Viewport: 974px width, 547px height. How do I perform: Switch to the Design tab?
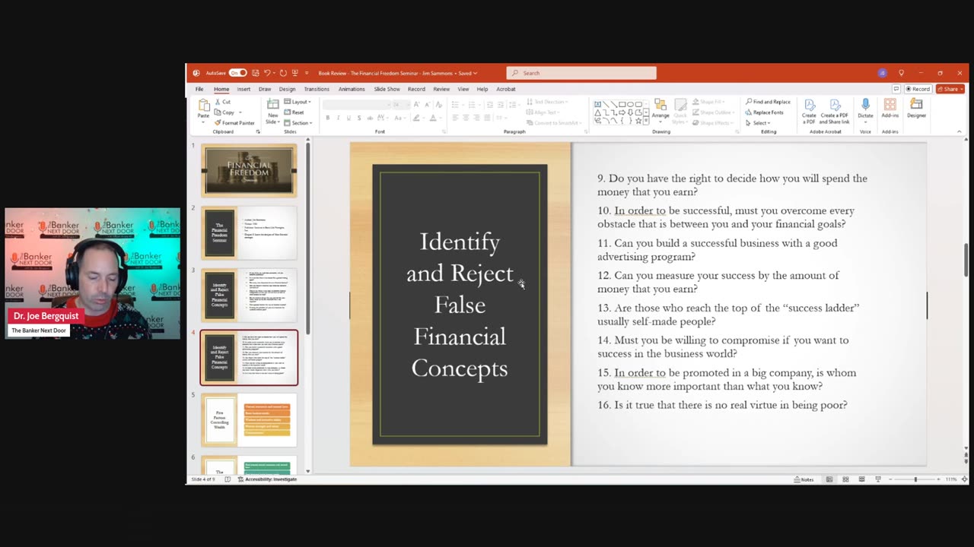tap(287, 89)
